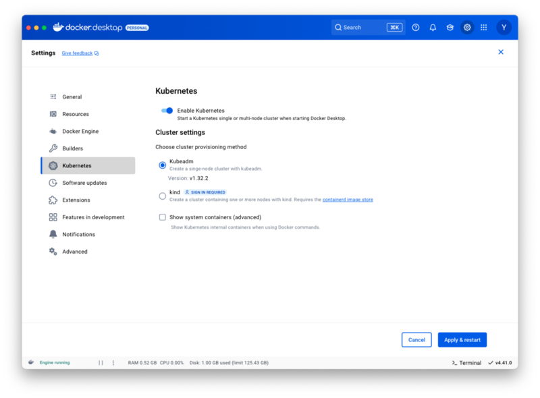Click the CPU 0.00% readout
The height and width of the screenshot is (398, 540).
coord(171,363)
